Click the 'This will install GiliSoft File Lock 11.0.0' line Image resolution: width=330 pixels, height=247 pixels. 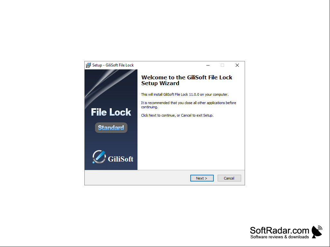pyautogui.click(x=185, y=94)
